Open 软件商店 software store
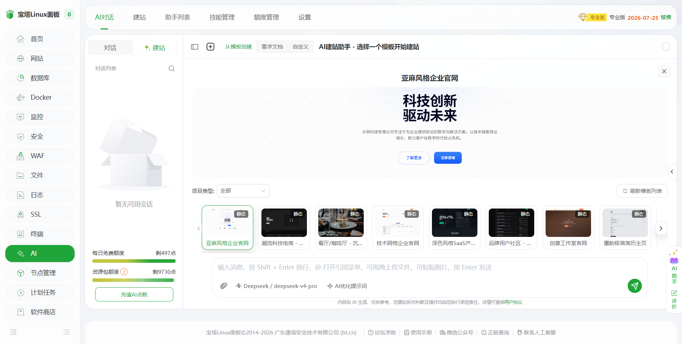 coord(40,312)
